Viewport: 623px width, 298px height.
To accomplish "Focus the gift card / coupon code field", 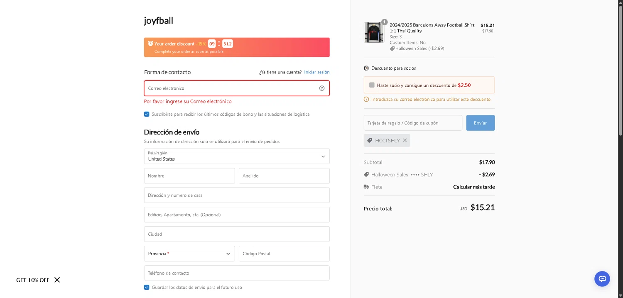I will [x=413, y=123].
